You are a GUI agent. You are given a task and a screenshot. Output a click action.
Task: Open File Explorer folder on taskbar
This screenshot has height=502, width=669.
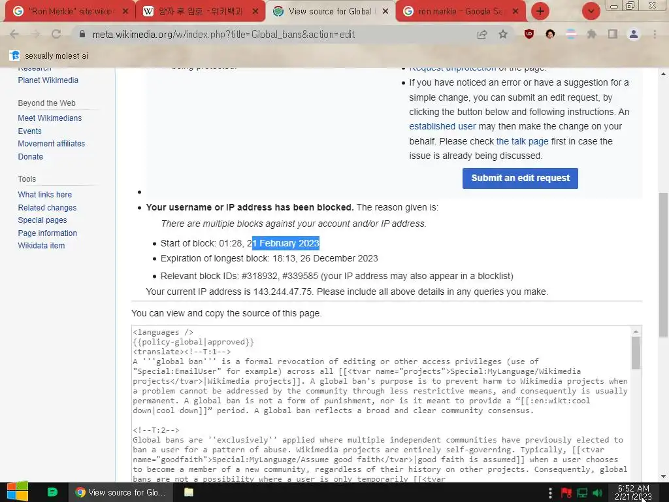189,492
